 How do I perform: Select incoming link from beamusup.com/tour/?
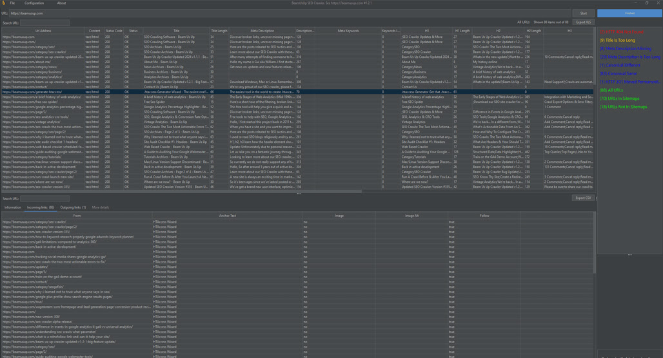point(297,302)
